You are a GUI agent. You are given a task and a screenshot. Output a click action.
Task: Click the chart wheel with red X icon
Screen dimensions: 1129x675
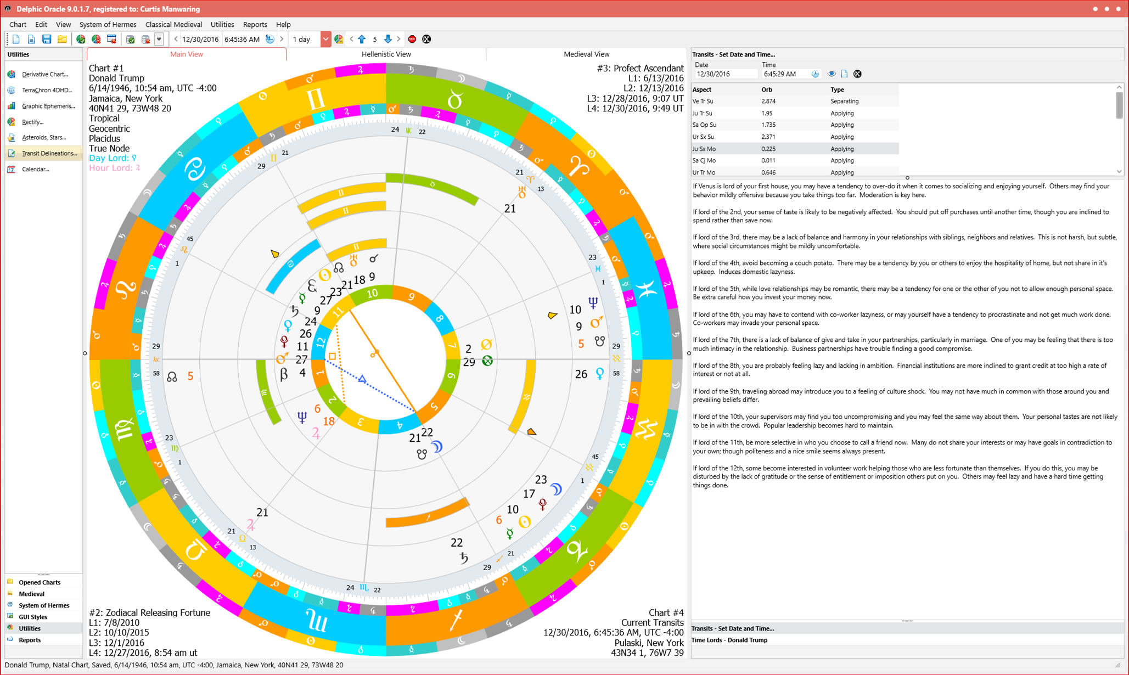[x=96, y=40]
